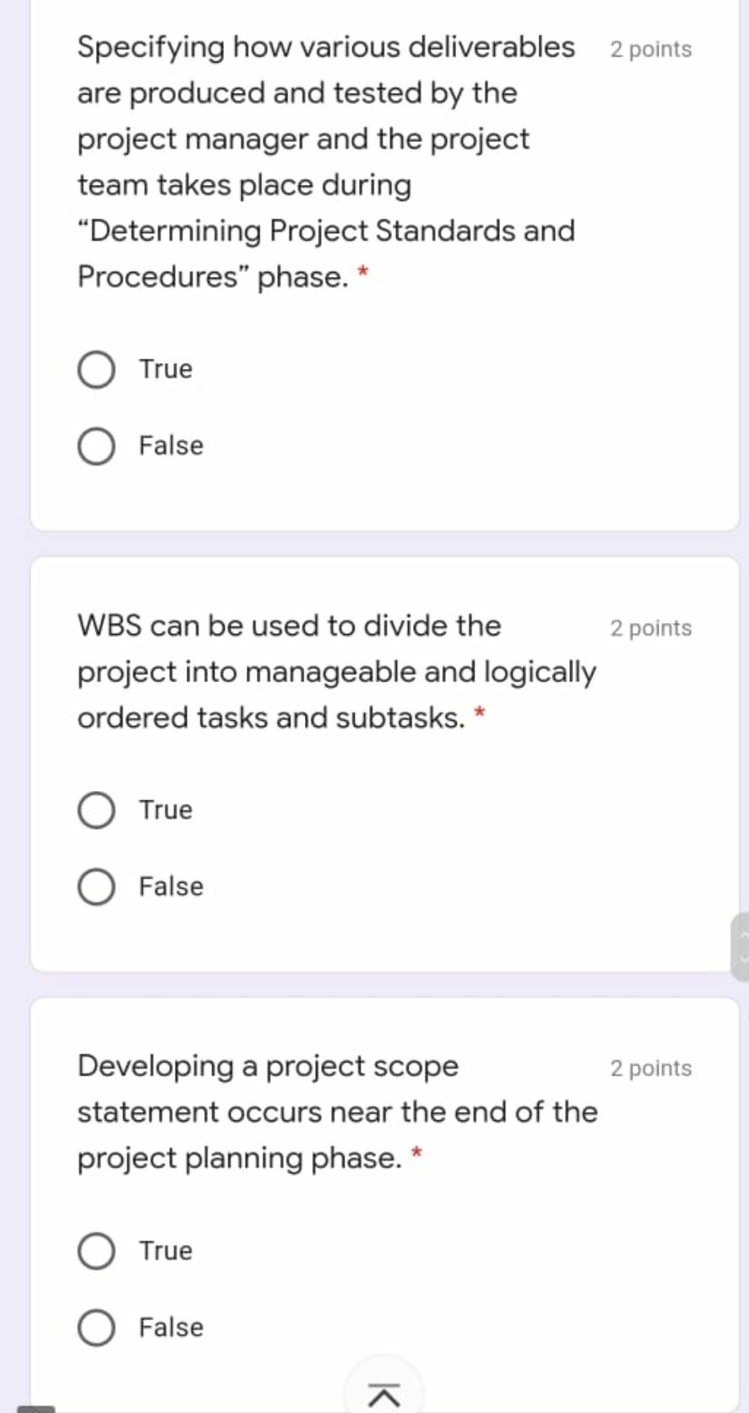The image size is (749, 1413).
Task: Select False for the WBS question
Action: pyautogui.click(x=95, y=886)
